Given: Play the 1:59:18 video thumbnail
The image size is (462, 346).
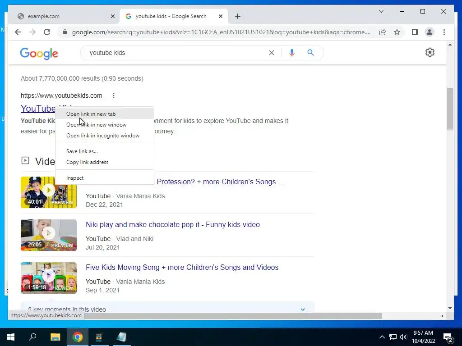Looking at the screenshot, I should tap(49, 278).
